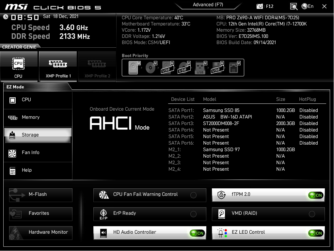This screenshot has height=251, width=334.
Task: Click the fTPM shield lock icon
Action: [x=222, y=195]
